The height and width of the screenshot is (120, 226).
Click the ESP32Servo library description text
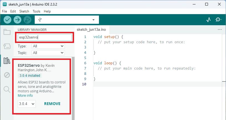[x=42, y=86]
